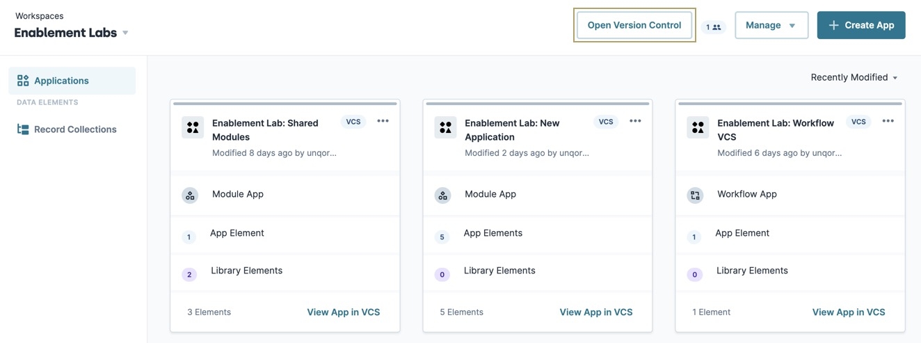Click the VCS badge on the Workflow VCS card

click(x=858, y=122)
